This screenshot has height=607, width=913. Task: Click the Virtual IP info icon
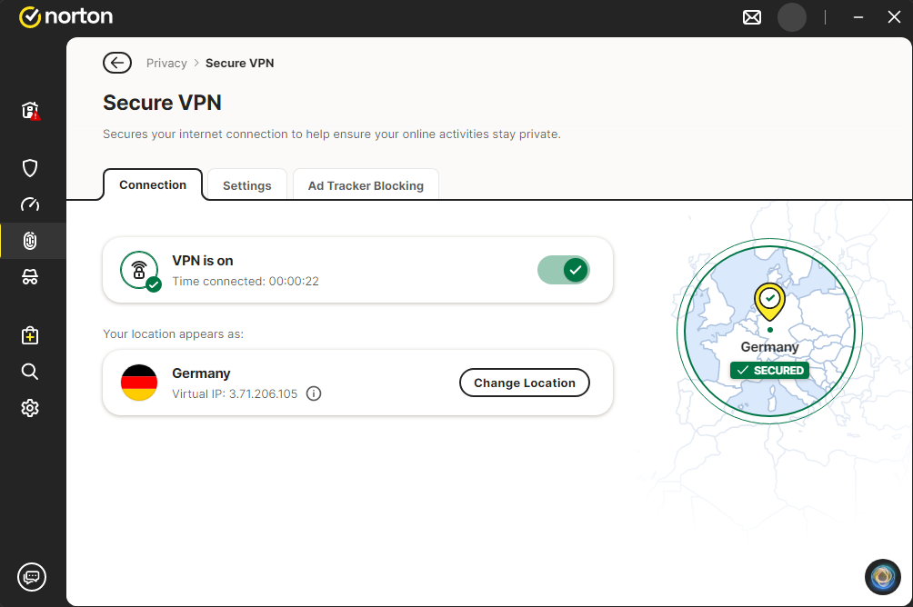click(x=313, y=394)
